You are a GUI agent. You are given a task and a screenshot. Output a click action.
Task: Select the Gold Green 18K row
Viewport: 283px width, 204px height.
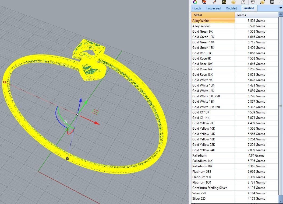[x=235, y=47]
